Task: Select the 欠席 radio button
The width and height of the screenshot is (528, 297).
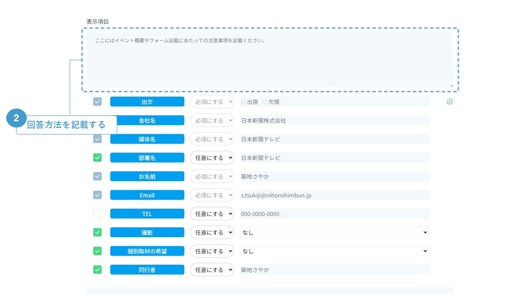Action: 264,102
